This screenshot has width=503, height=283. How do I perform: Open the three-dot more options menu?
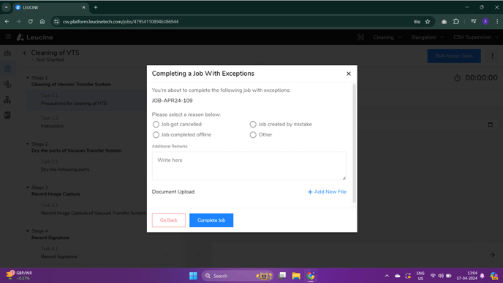pos(493,56)
